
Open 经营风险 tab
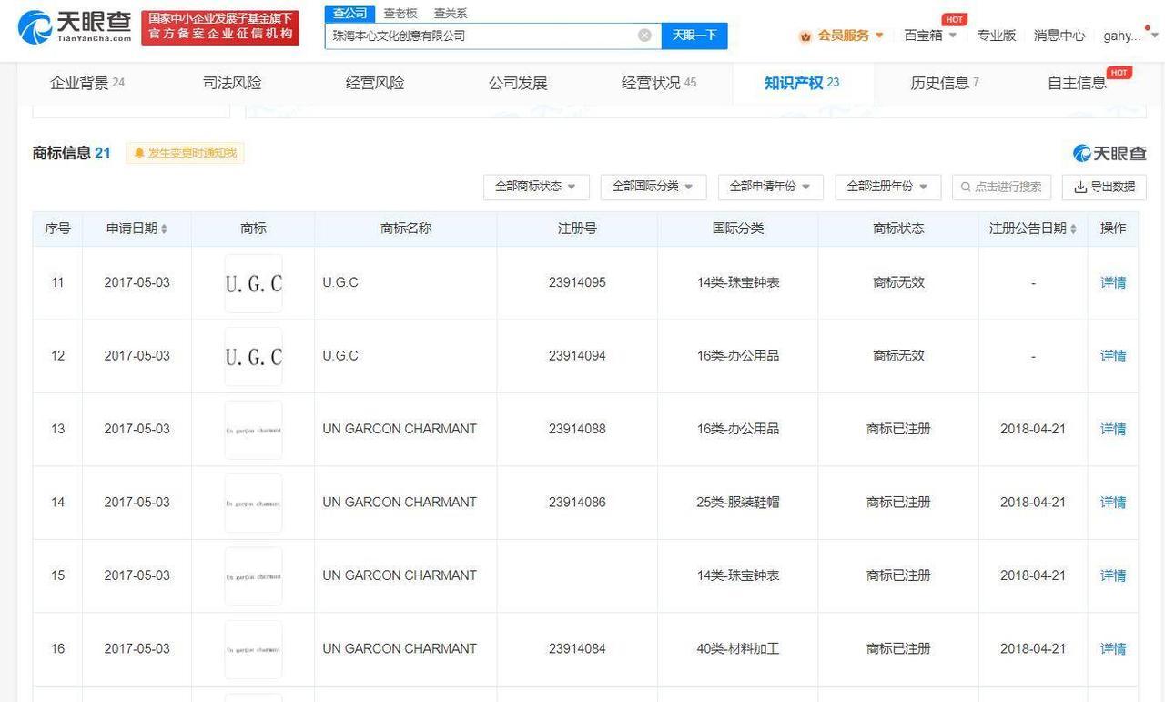coord(375,83)
